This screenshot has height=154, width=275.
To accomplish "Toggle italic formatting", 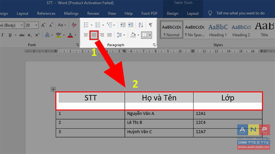I will [2, 35].
